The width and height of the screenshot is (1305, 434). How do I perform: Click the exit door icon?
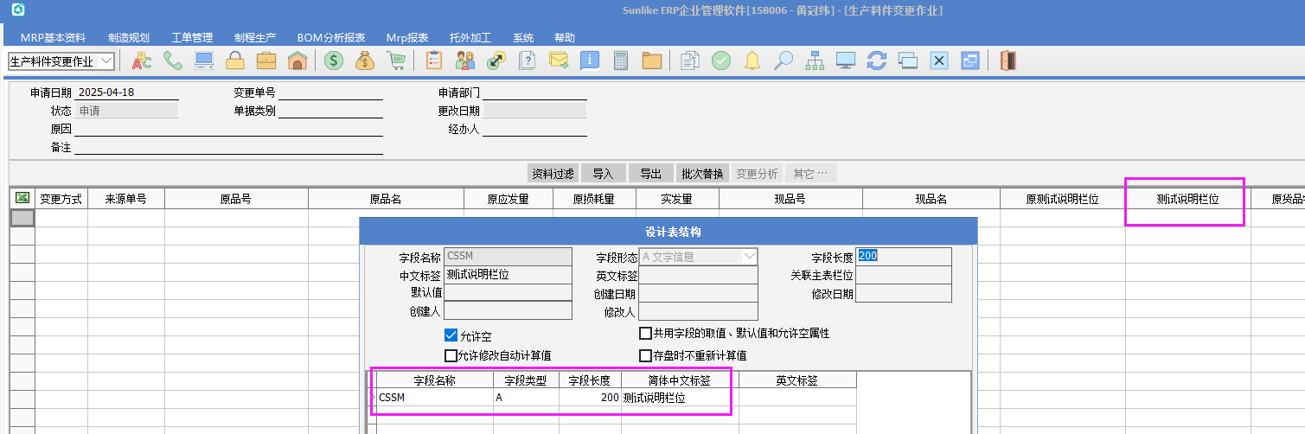[x=1008, y=61]
